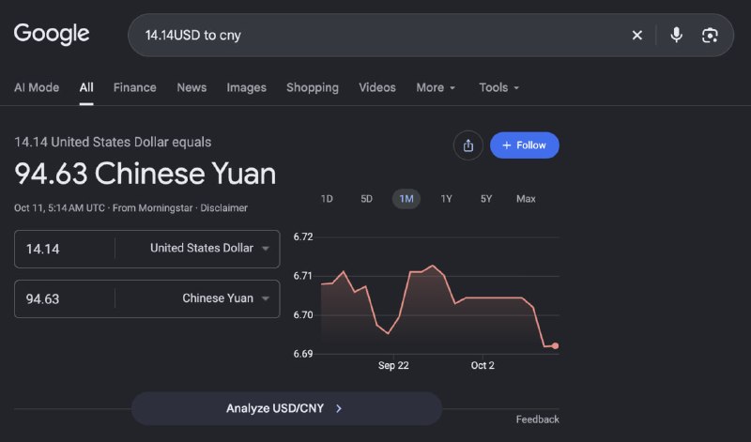751x442 pixels.
Task: Switch to AI Mode tab
Action: coord(37,87)
